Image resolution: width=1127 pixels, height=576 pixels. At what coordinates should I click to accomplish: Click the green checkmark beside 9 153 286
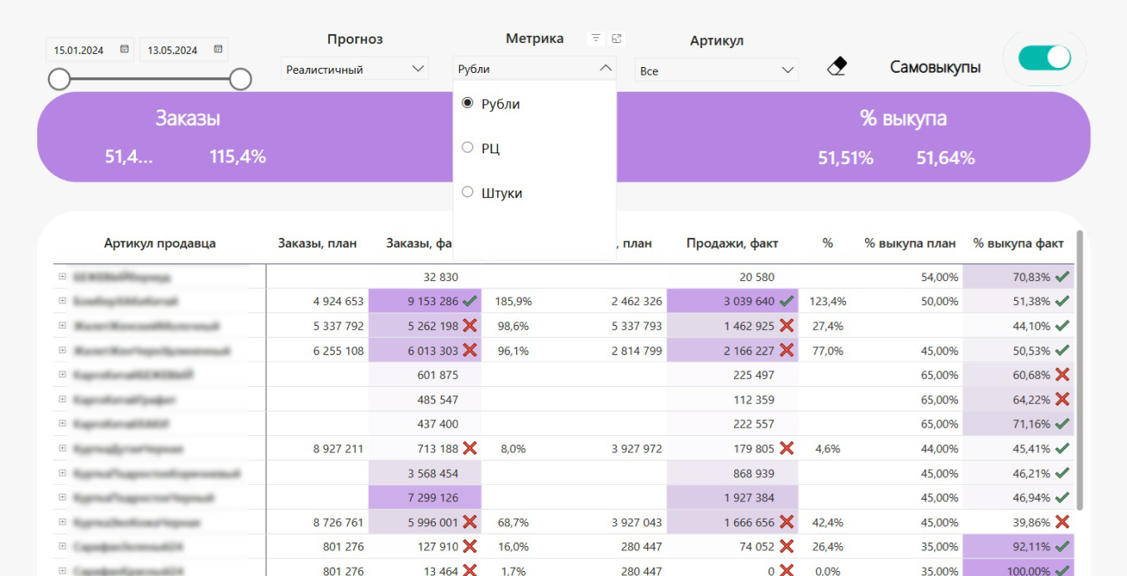pos(469,301)
